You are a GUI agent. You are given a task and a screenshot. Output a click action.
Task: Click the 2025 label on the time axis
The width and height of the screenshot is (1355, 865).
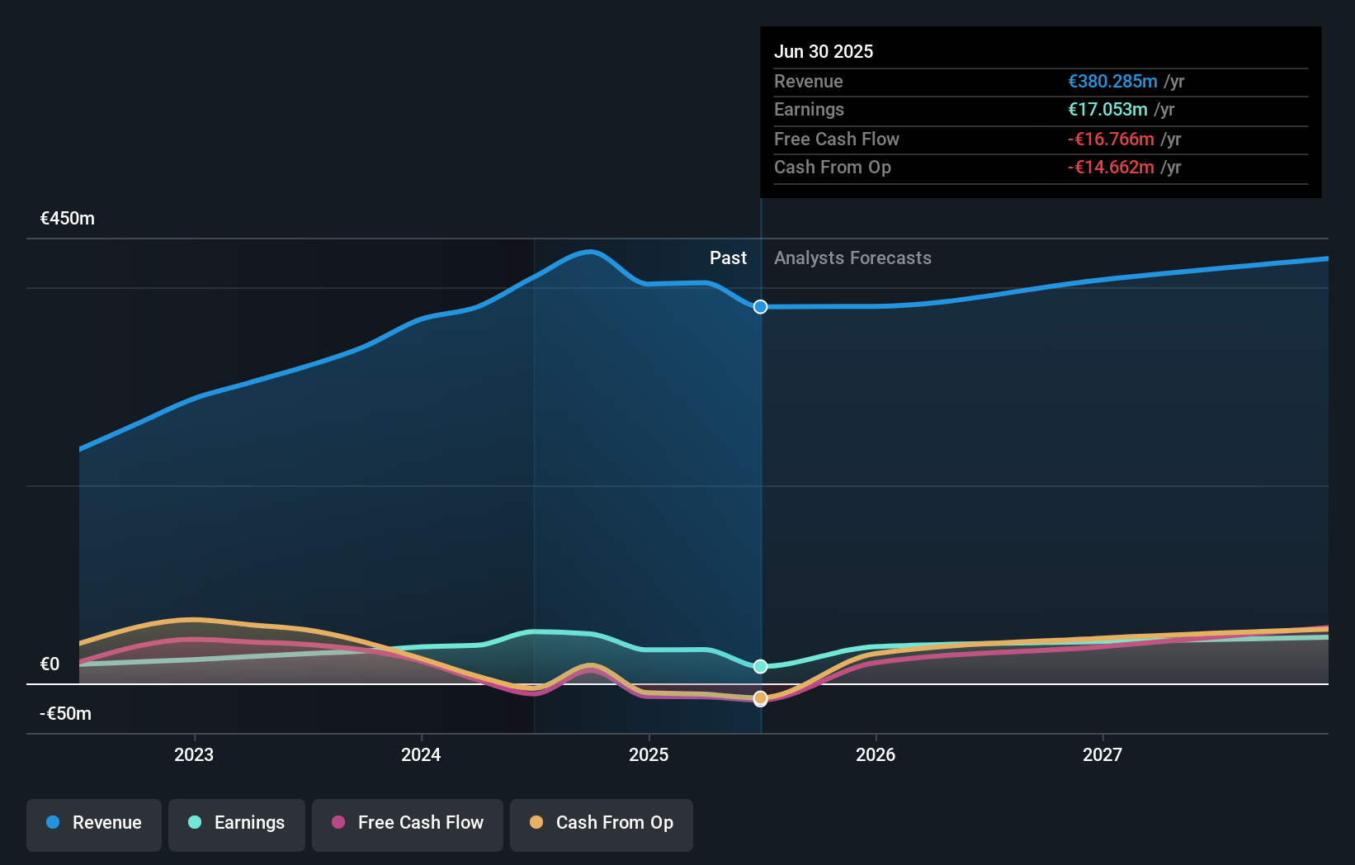point(649,754)
